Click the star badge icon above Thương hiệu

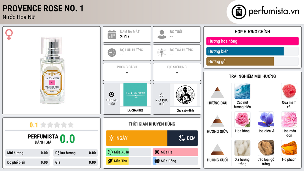[112, 94]
